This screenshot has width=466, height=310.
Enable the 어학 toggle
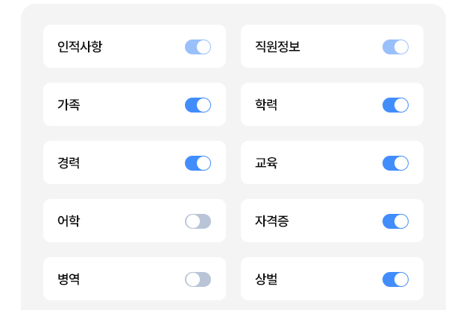[x=198, y=221]
